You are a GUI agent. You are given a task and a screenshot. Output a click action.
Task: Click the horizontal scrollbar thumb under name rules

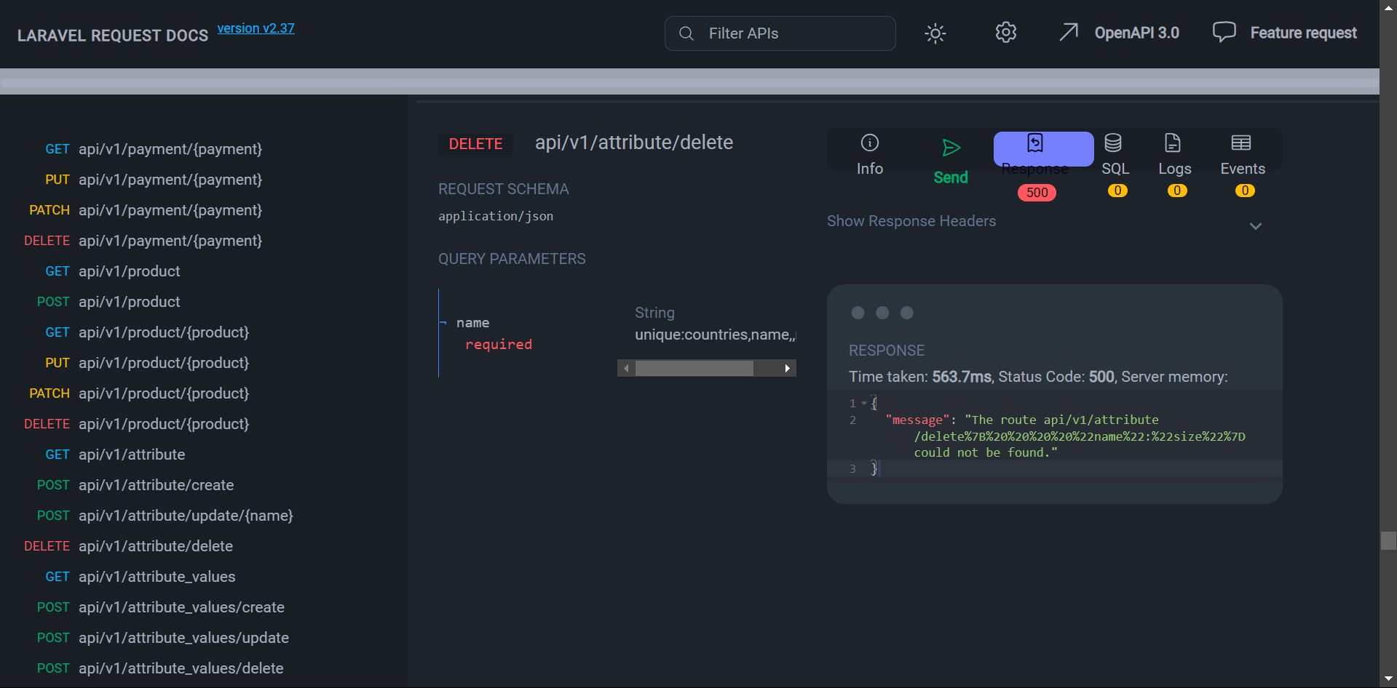coord(694,369)
